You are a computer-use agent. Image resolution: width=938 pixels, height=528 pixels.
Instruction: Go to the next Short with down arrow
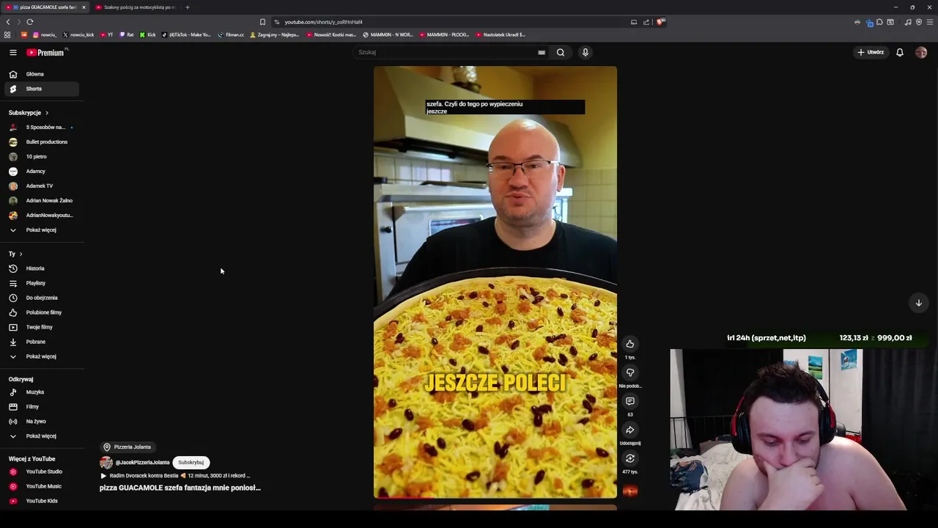pyautogui.click(x=918, y=303)
